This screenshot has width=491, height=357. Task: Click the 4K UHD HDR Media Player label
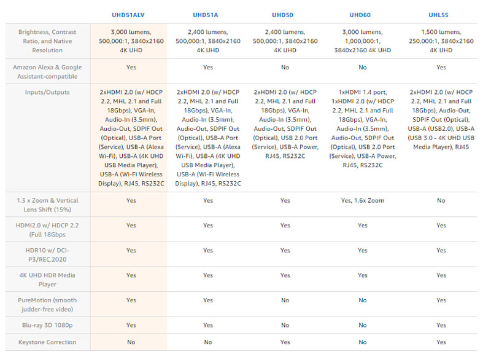point(47,280)
